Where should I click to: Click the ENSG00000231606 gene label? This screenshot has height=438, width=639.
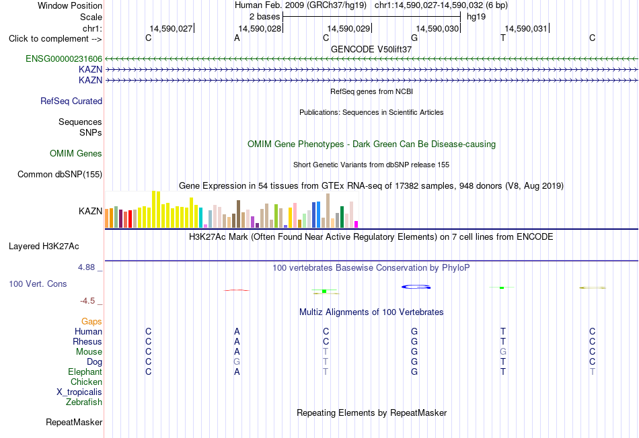(x=64, y=58)
